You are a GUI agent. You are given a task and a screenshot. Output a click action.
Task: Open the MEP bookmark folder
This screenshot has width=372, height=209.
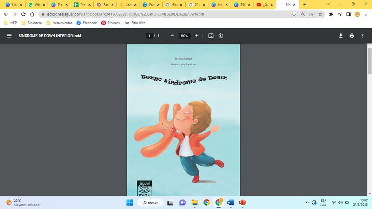[11, 23]
